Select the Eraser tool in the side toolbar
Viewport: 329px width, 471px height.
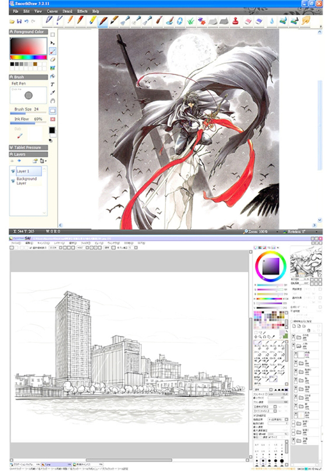coord(53,59)
